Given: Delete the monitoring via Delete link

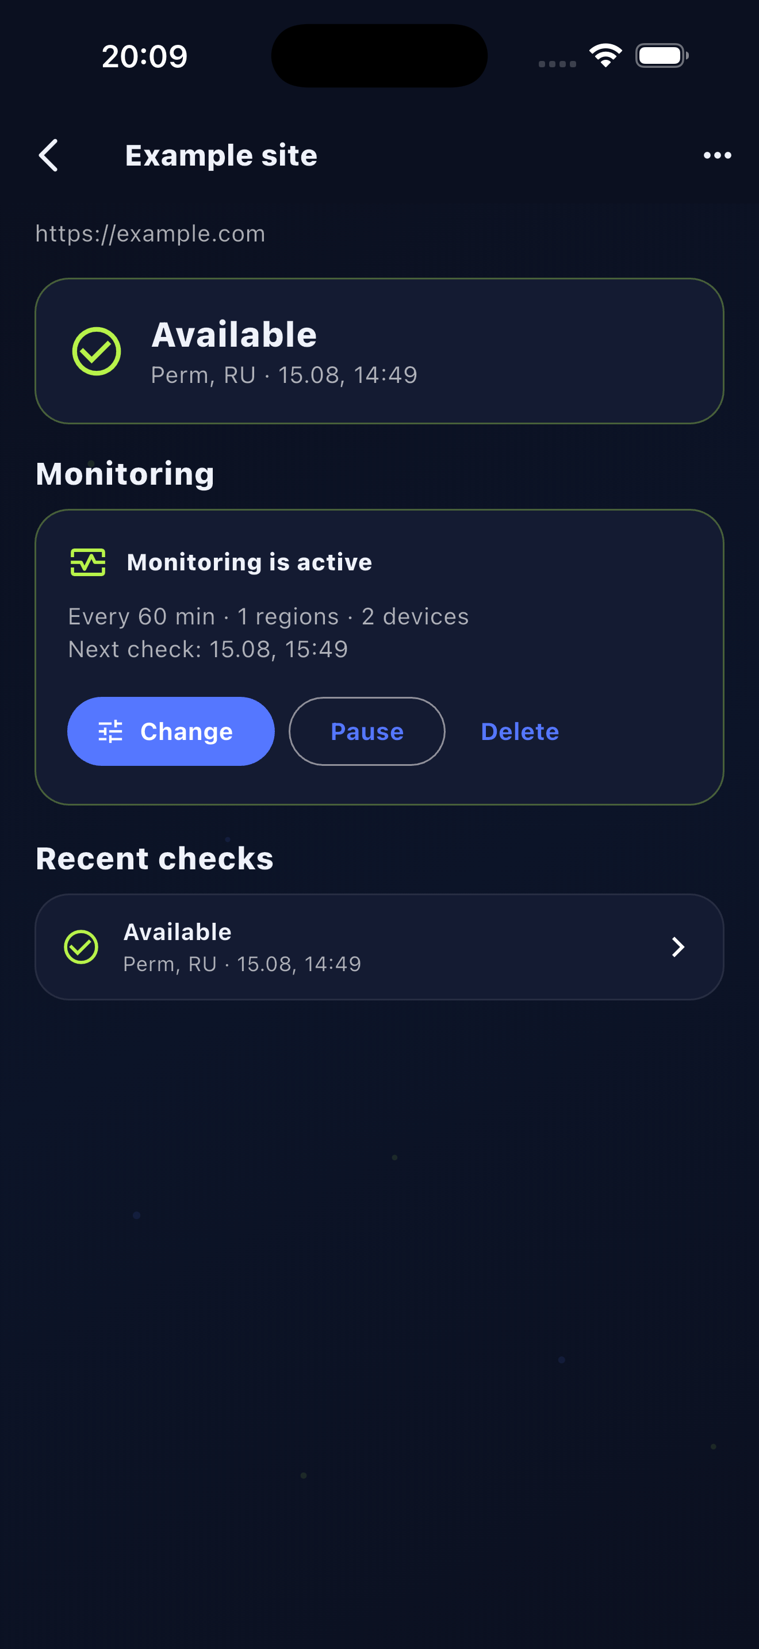Looking at the screenshot, I should pyautogui.click(x=520, y=732).
